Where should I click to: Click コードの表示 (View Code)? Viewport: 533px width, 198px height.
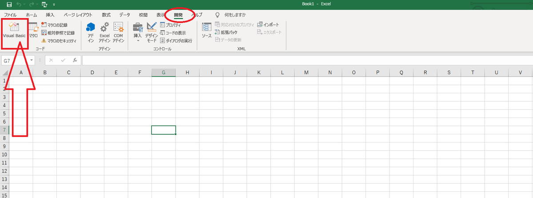click(173, 33)
